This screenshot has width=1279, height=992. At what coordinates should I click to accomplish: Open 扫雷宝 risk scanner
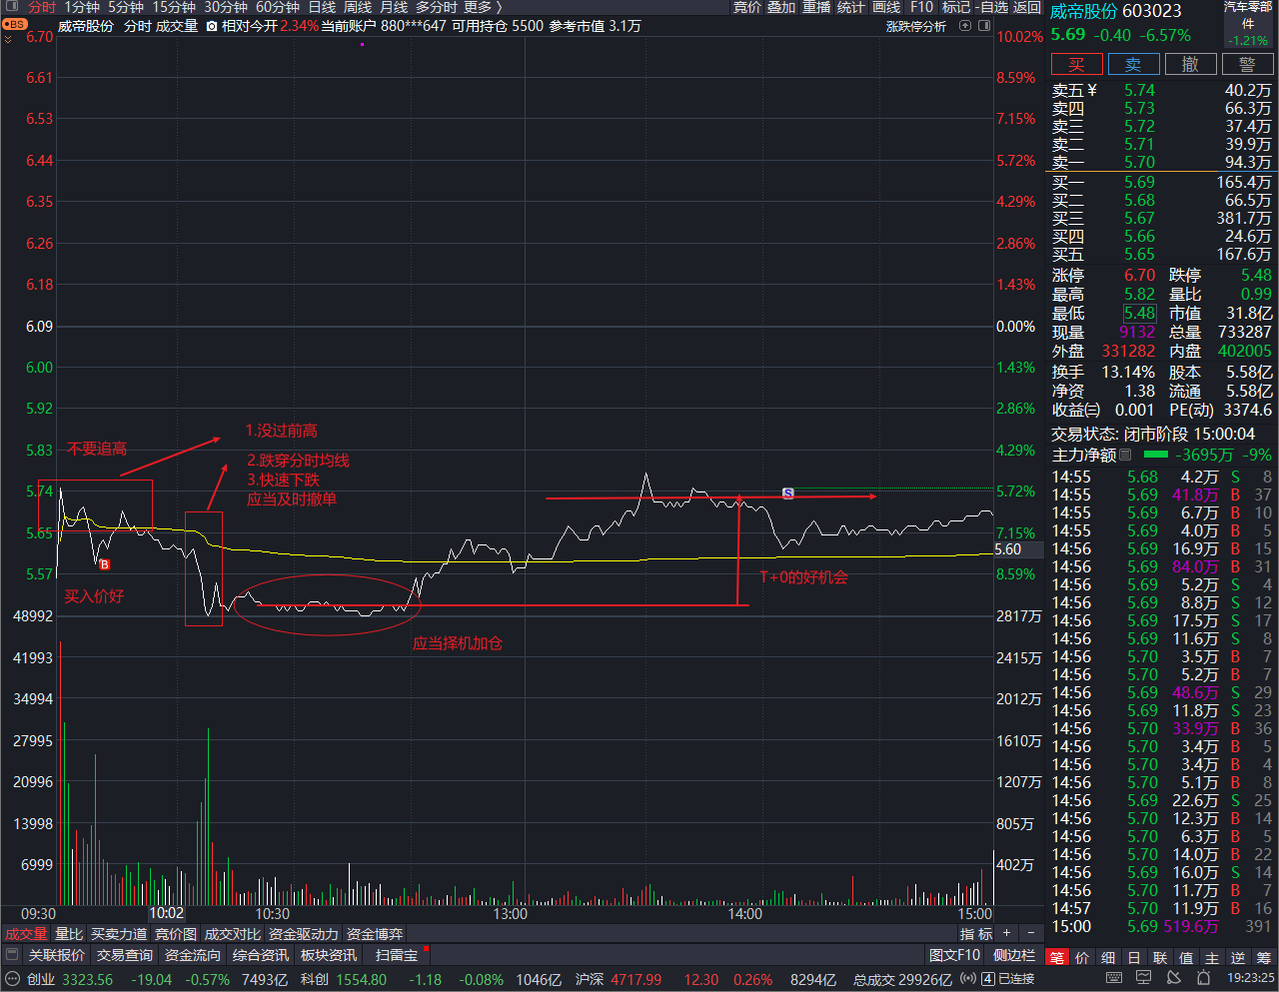click(x=397, y=955)
